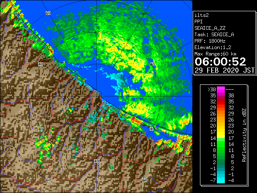Click the 'Max Range:60 km' text
The height and width of the screenshot is (193, 257).
pos(216,54)
